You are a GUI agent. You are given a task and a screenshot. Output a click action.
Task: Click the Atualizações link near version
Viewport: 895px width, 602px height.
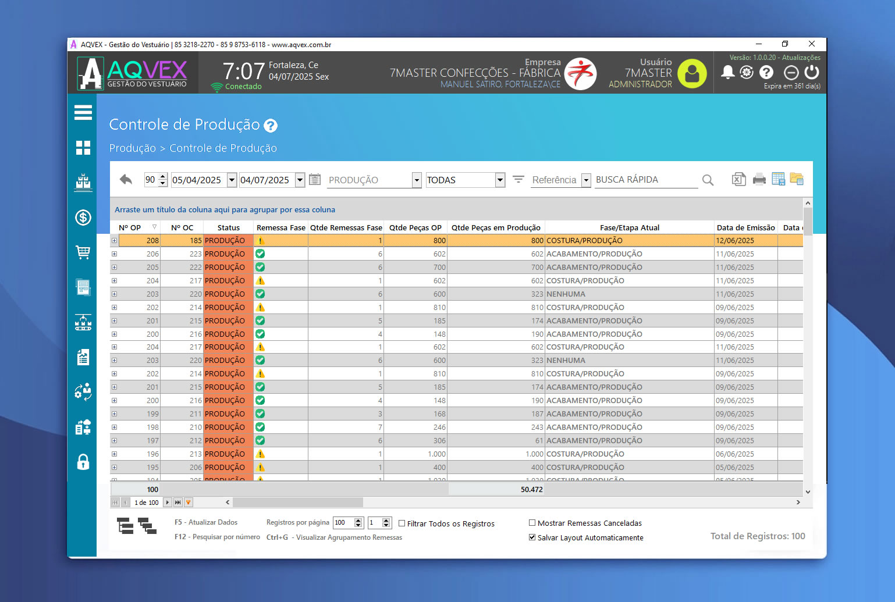(x=801, y=58)
